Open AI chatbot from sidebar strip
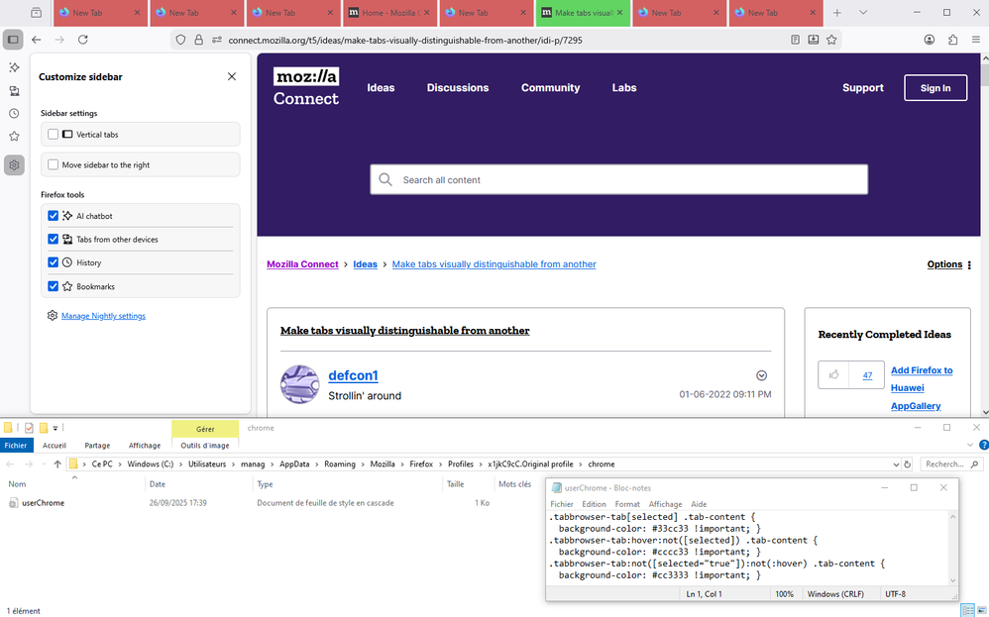989x617 pixels. click(x=14, y=67)
